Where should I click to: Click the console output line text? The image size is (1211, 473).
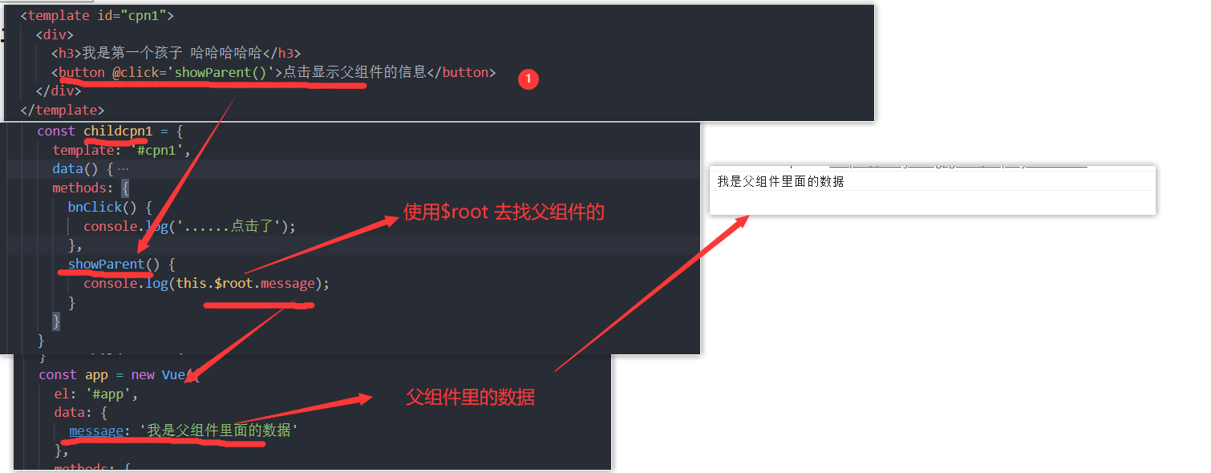pyautogui.click(x=781, y=182)
